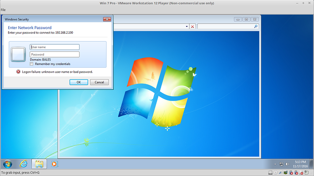Open the VMware Player File menu

tap(3, 10)
